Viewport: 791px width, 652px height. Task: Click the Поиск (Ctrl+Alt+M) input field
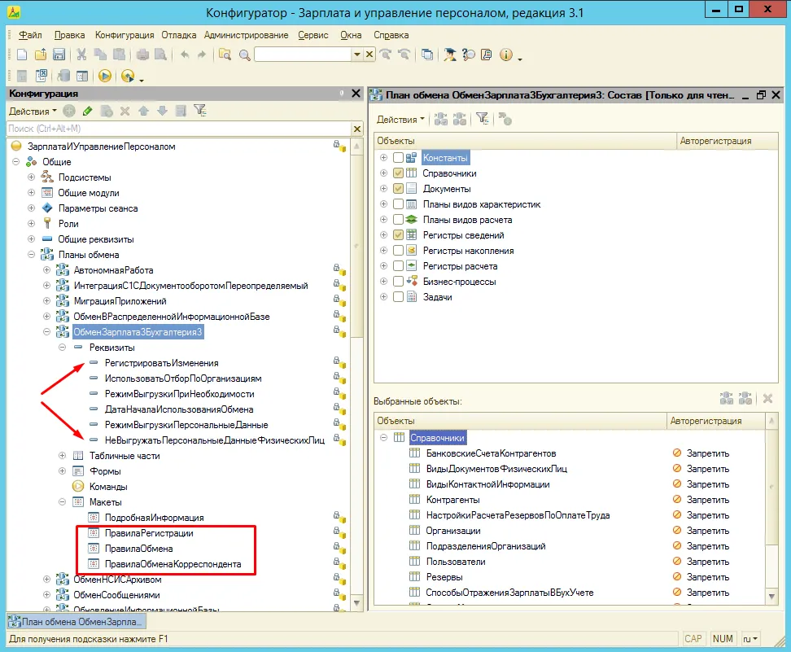click(x=179, y=129)
